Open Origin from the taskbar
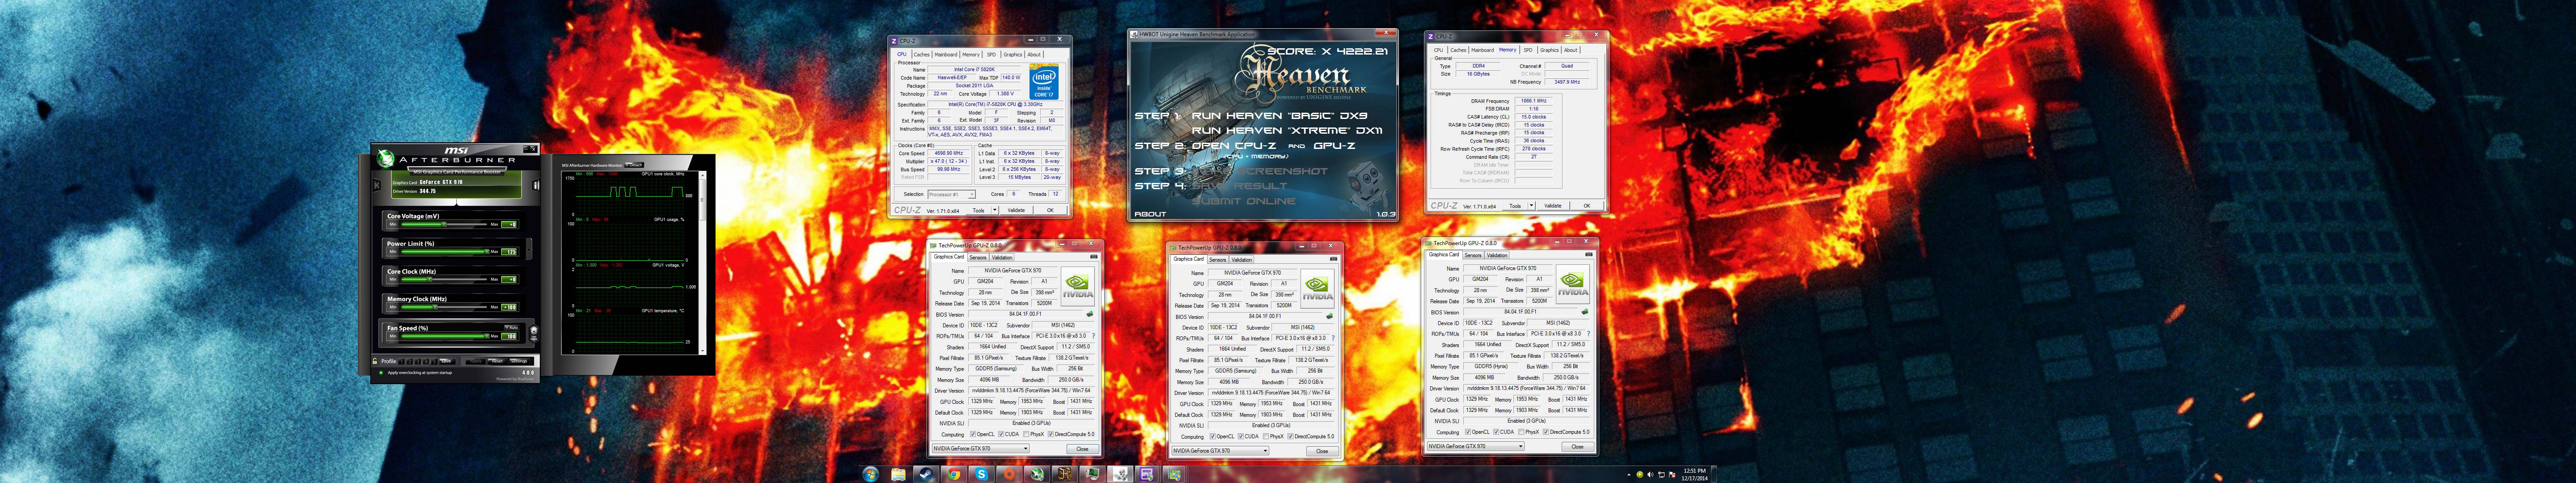 [1009, 474]
